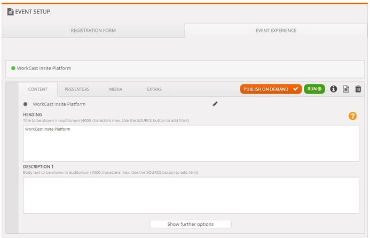Click in the Description 1 text area
370x238 pixels.
pyautogui.click(x=191, y=195)
